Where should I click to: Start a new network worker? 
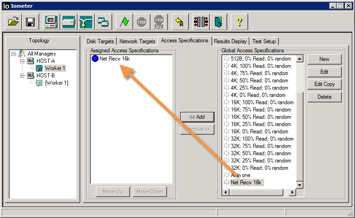point(85,21)
